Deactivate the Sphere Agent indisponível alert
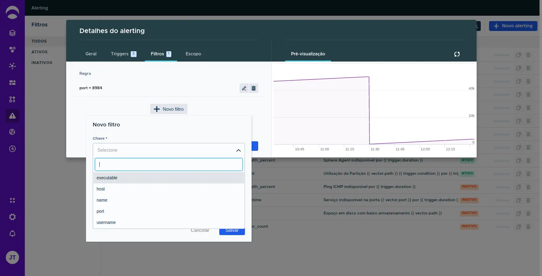The height and width of the screenshot is (276, 542). click(501, 160)
